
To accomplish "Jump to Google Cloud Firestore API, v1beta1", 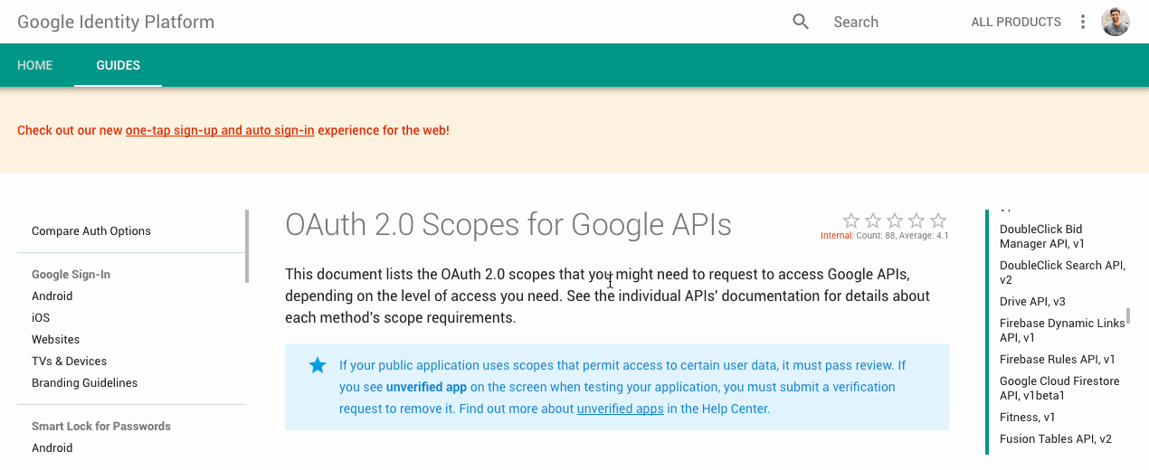I will (1059, 388).
